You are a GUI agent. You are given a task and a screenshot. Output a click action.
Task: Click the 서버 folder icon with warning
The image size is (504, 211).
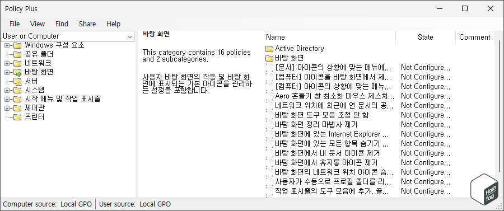coord(17,81)
